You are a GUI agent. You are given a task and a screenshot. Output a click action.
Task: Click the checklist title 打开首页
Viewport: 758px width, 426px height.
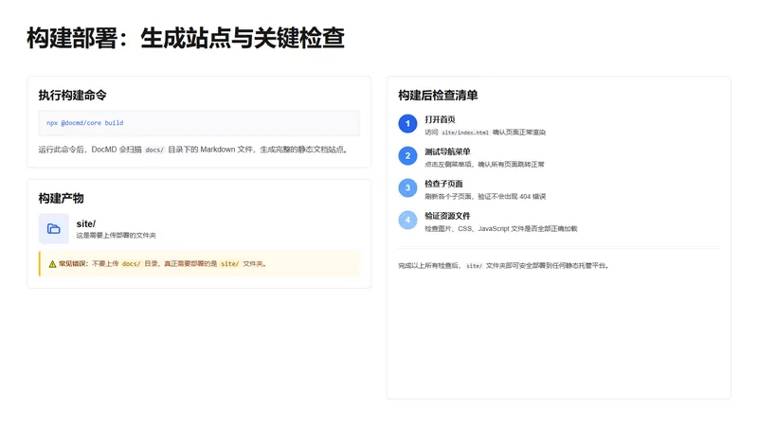pos(440,119)
